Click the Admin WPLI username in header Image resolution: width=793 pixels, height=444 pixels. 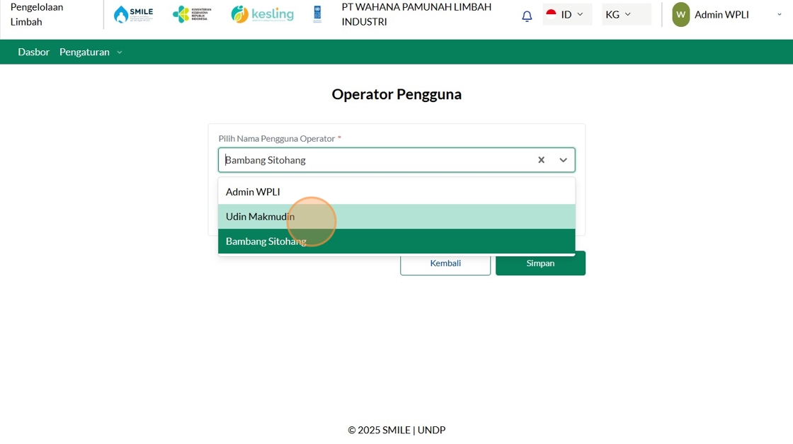tap(721, 15)
